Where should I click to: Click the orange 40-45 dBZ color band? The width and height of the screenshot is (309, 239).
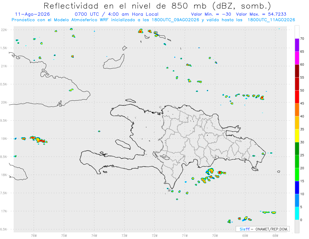click(x=297, y=110)
